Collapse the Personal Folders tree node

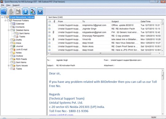coord(6,20)
